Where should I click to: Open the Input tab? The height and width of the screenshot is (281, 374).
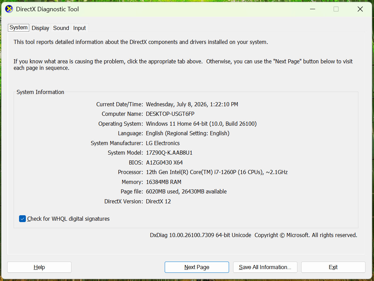pyautogui.click(x=79, y=28)
